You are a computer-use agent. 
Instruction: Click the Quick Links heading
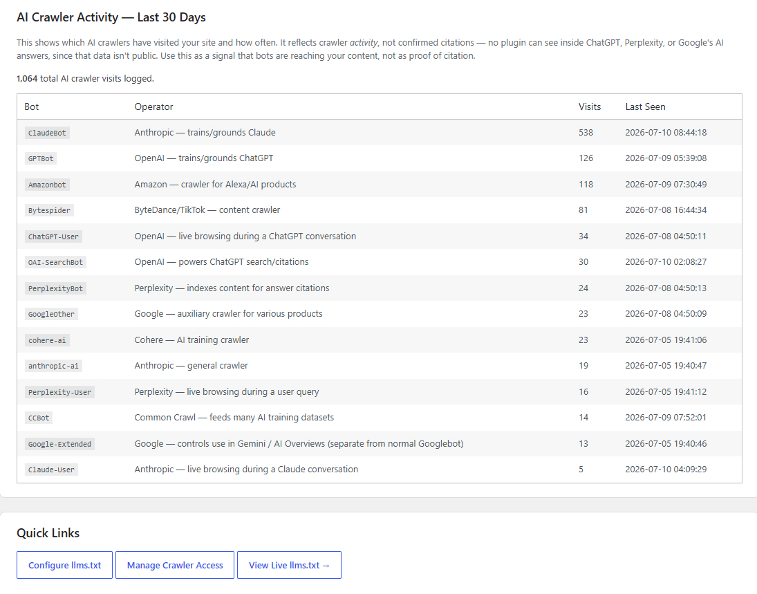pos(48,533)
